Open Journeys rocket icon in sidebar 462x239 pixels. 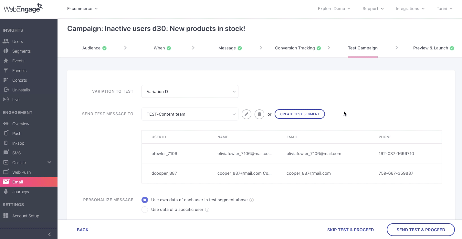click(x=6, y=192)
